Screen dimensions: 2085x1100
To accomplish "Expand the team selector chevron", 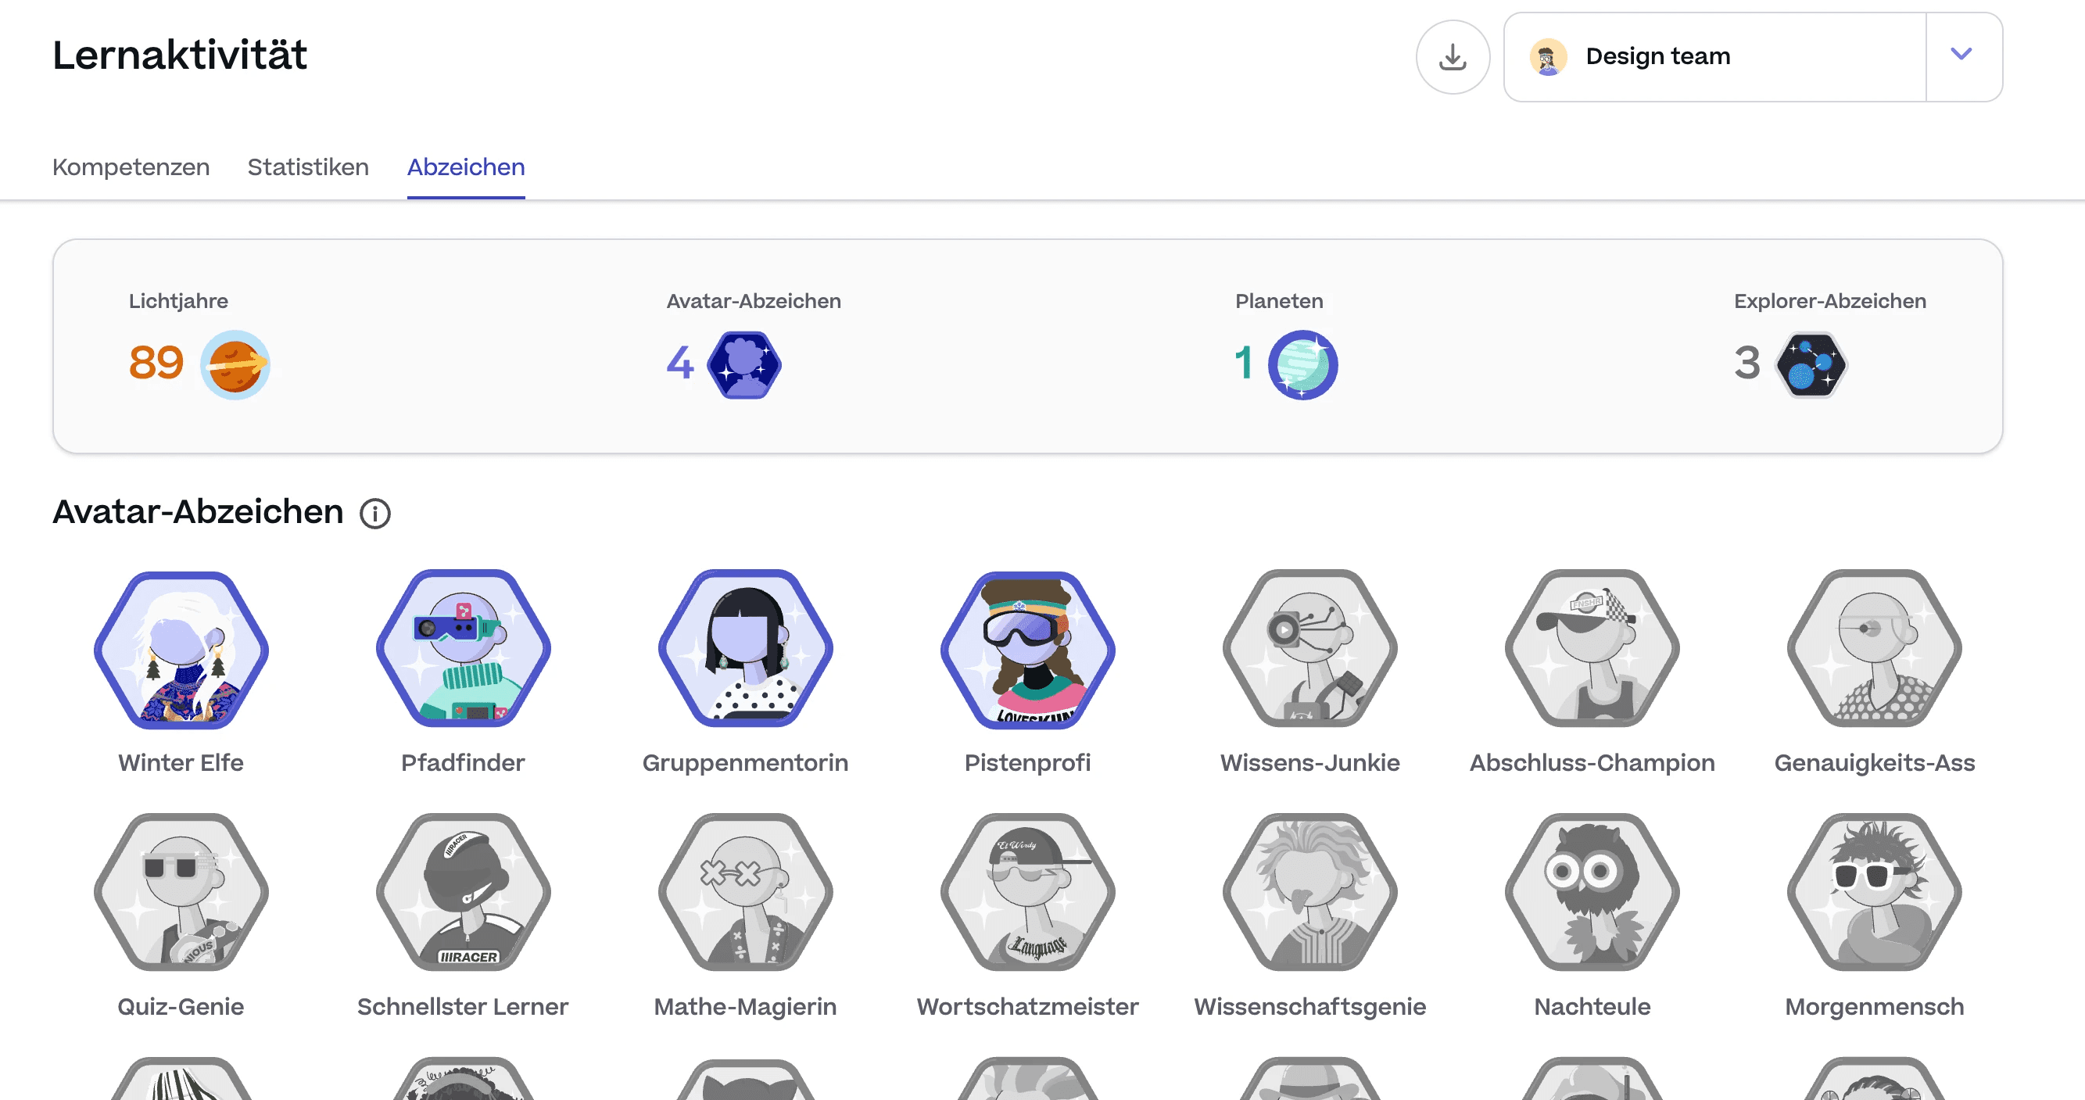I will pyautogui.click(x=1961, y=55).
